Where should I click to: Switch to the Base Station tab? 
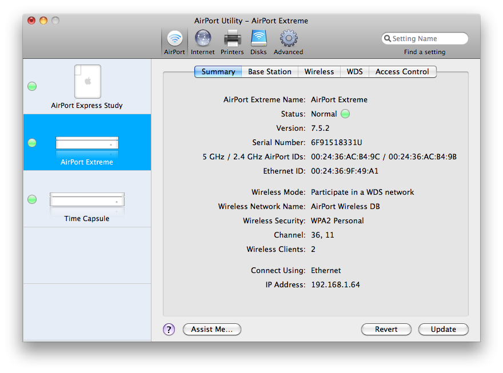(270, 71)
